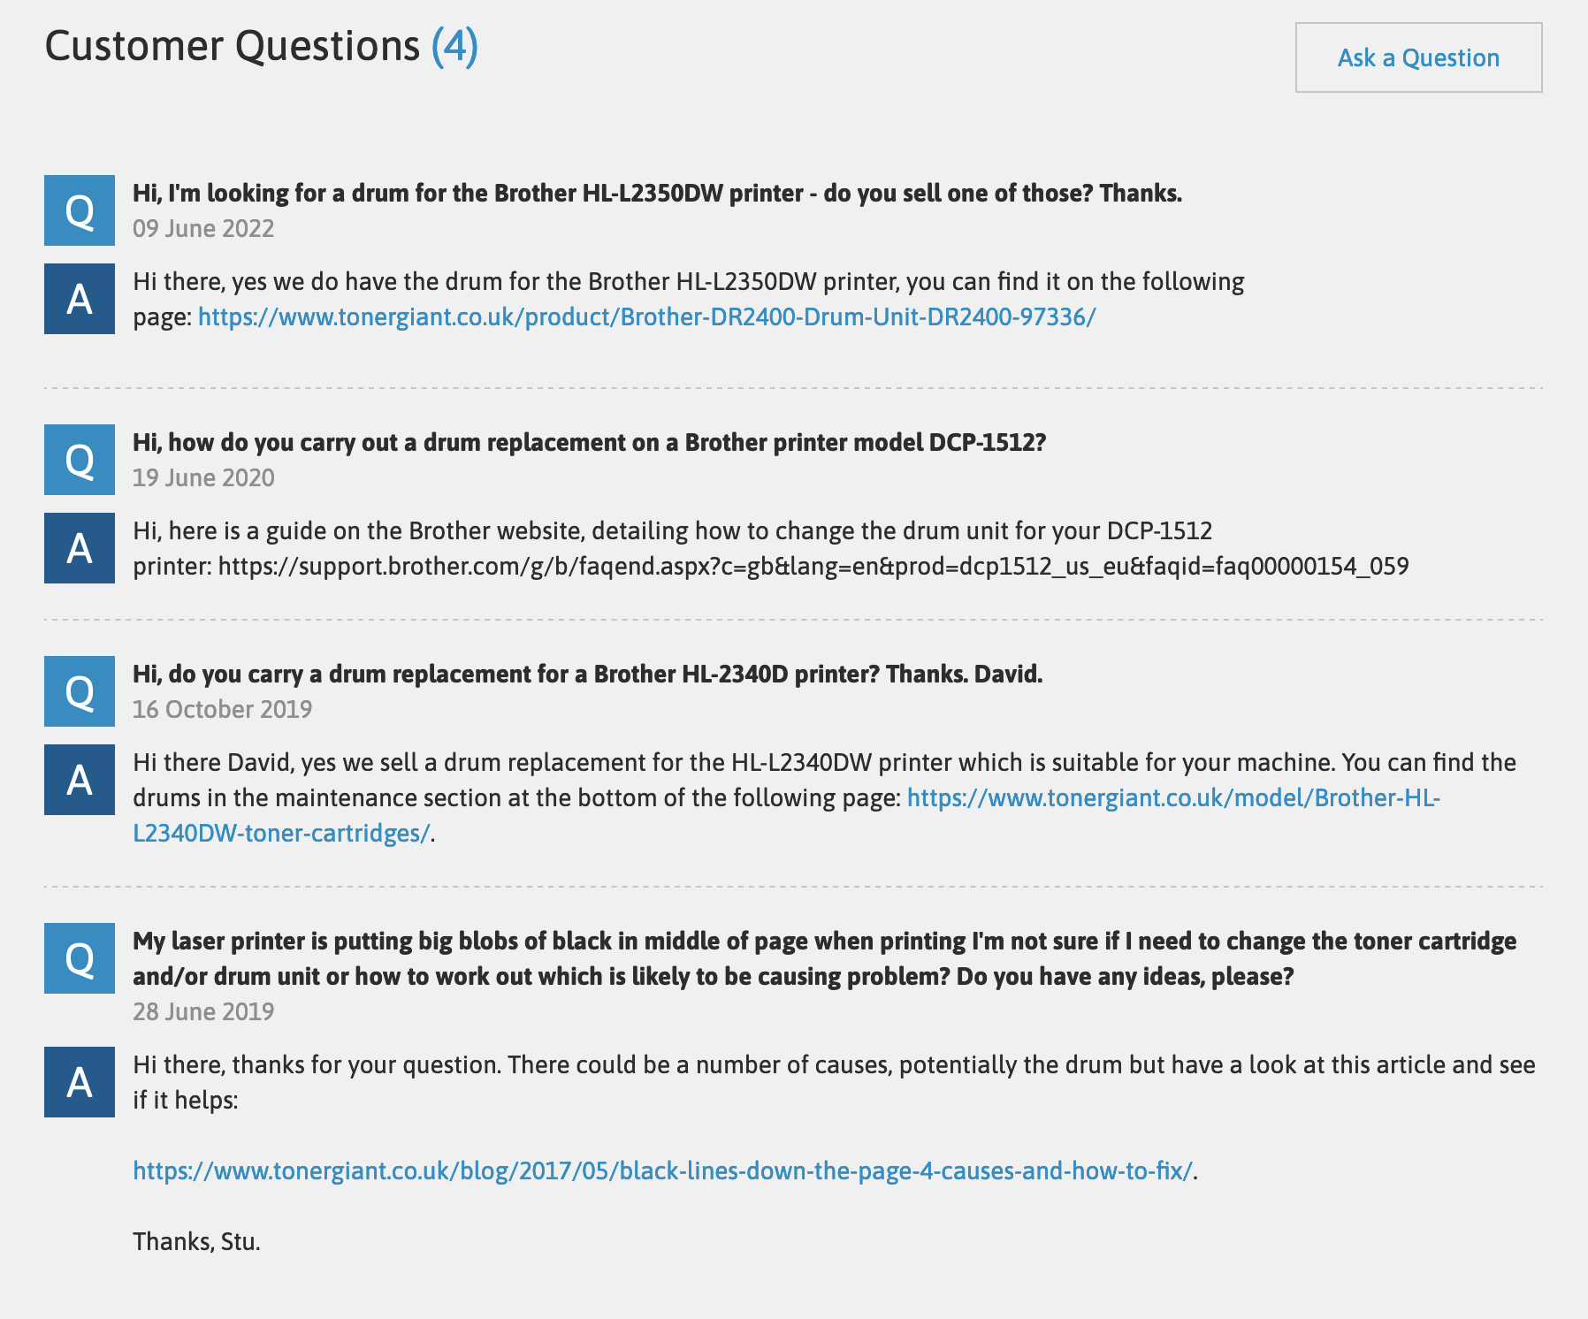Select the HL-L2350DW drum question heading
This screenshot has width=1588, height=1319.
click(658, 195)
